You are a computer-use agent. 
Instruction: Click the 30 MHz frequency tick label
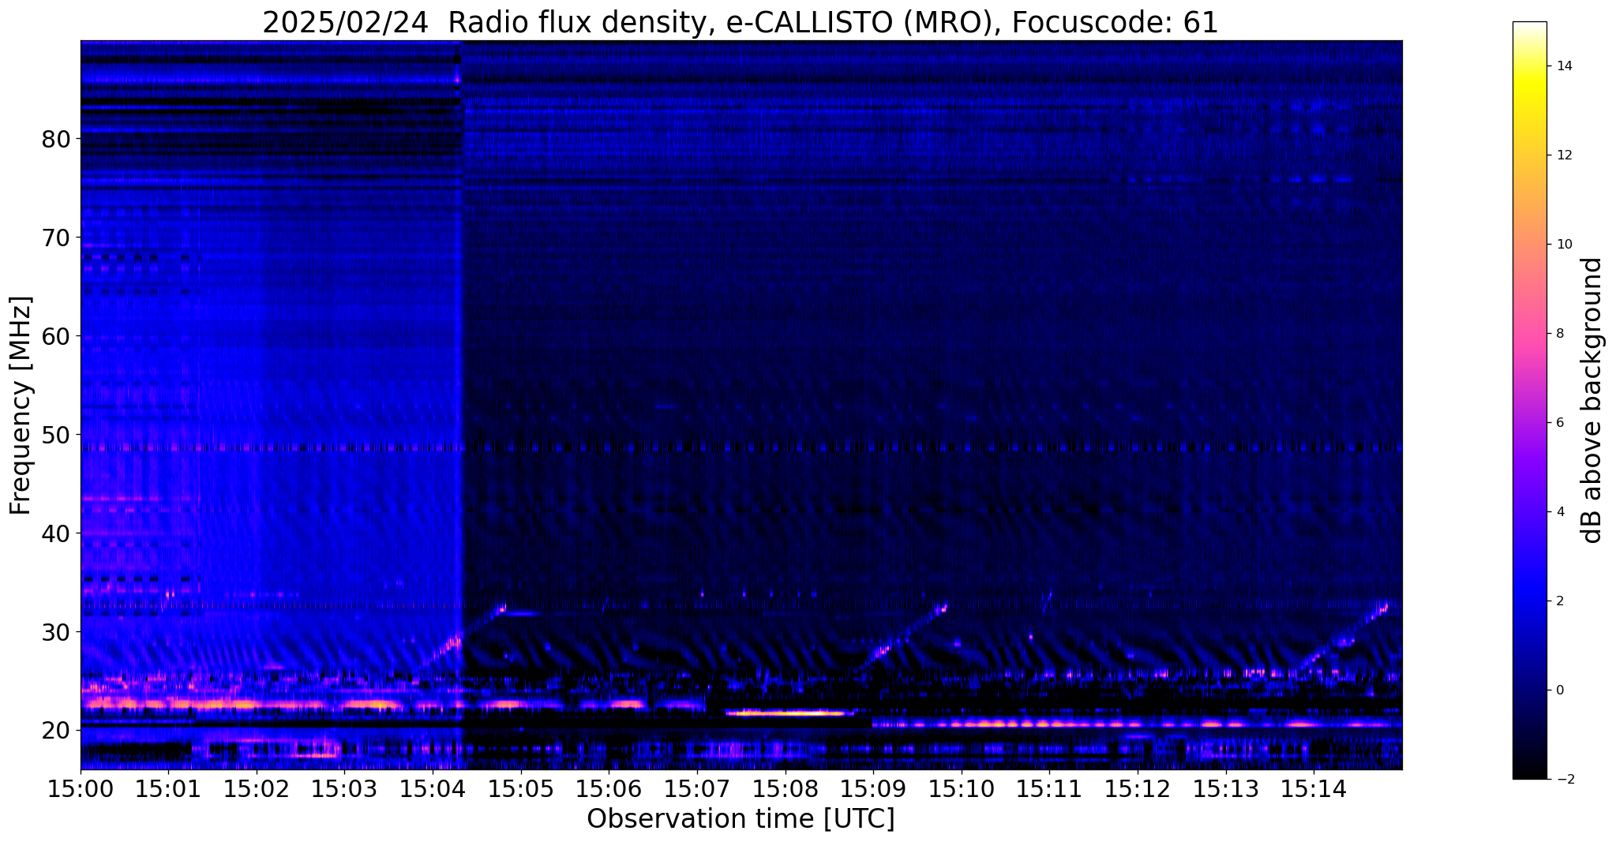point(55,632)
